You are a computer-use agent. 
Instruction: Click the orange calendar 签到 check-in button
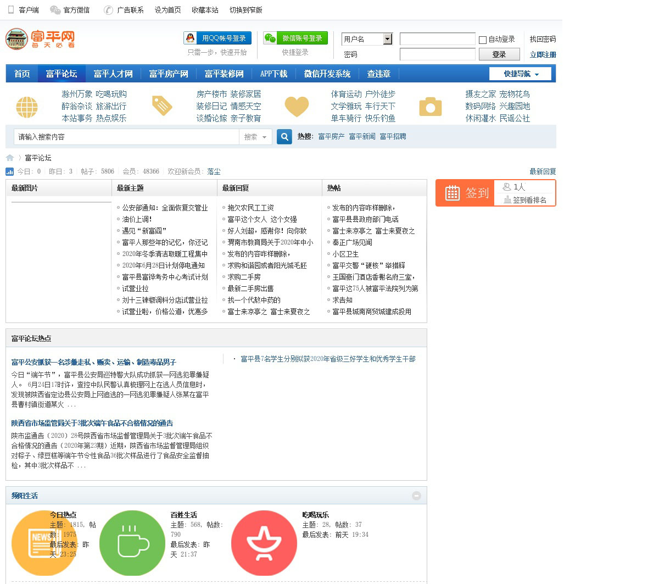465,193
